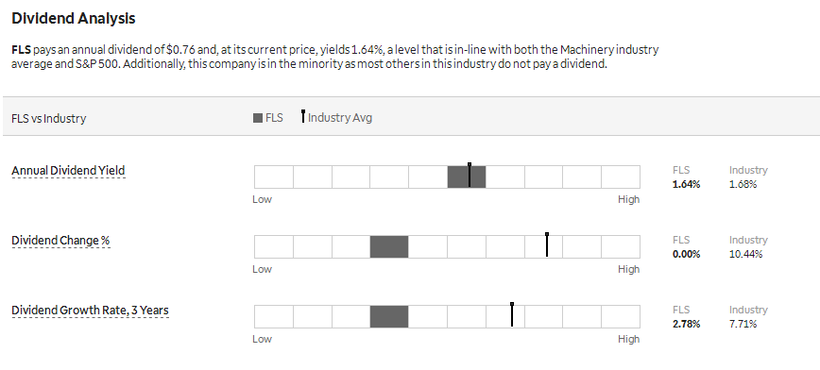Click the Dividend Change % label
The image size is (820, 370).
pyautogui.click(x=60, y=241)
